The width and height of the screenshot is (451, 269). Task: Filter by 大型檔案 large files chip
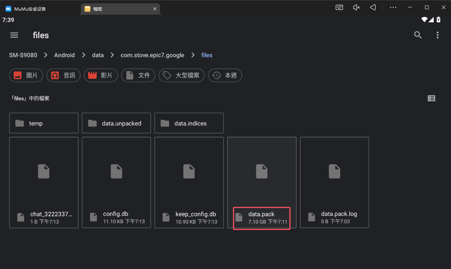182,75
